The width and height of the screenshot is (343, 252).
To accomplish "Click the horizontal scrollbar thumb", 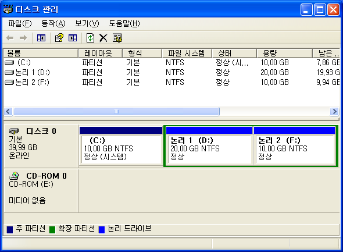I will pyautogui.click(x=116, y=111).
